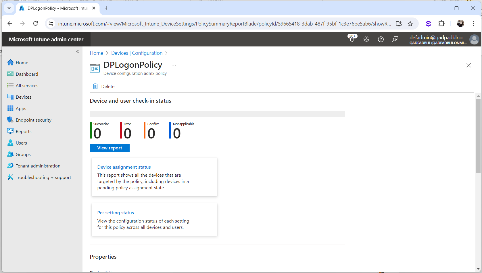482x273 pixels.
Task: Open the tab search dropdown arrow
Action: 9,8
